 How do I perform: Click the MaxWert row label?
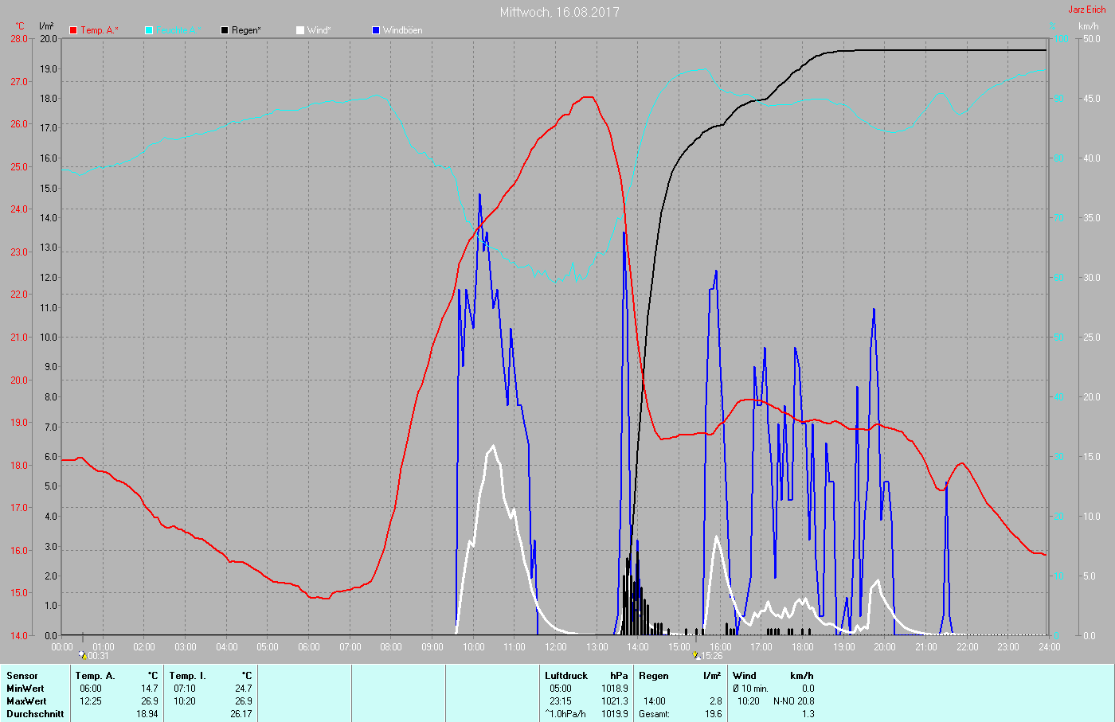[26, 701]
